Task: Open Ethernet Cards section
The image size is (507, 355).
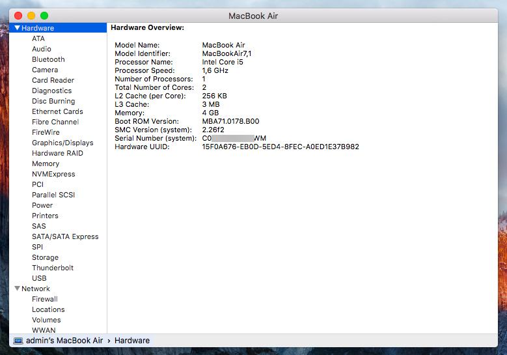Action: (x=57, y=111)
